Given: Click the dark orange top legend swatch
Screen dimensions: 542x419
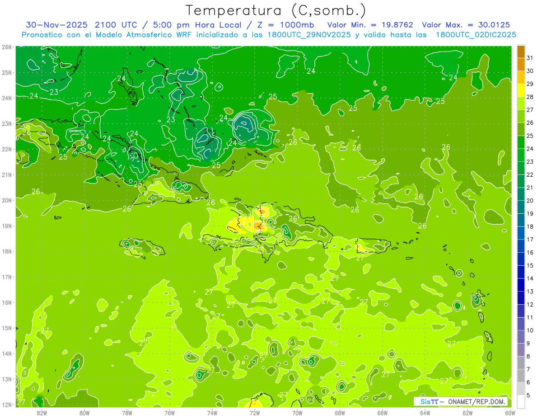Looking at the screenshot, I should pyautogui.click(x=521, y=52).
